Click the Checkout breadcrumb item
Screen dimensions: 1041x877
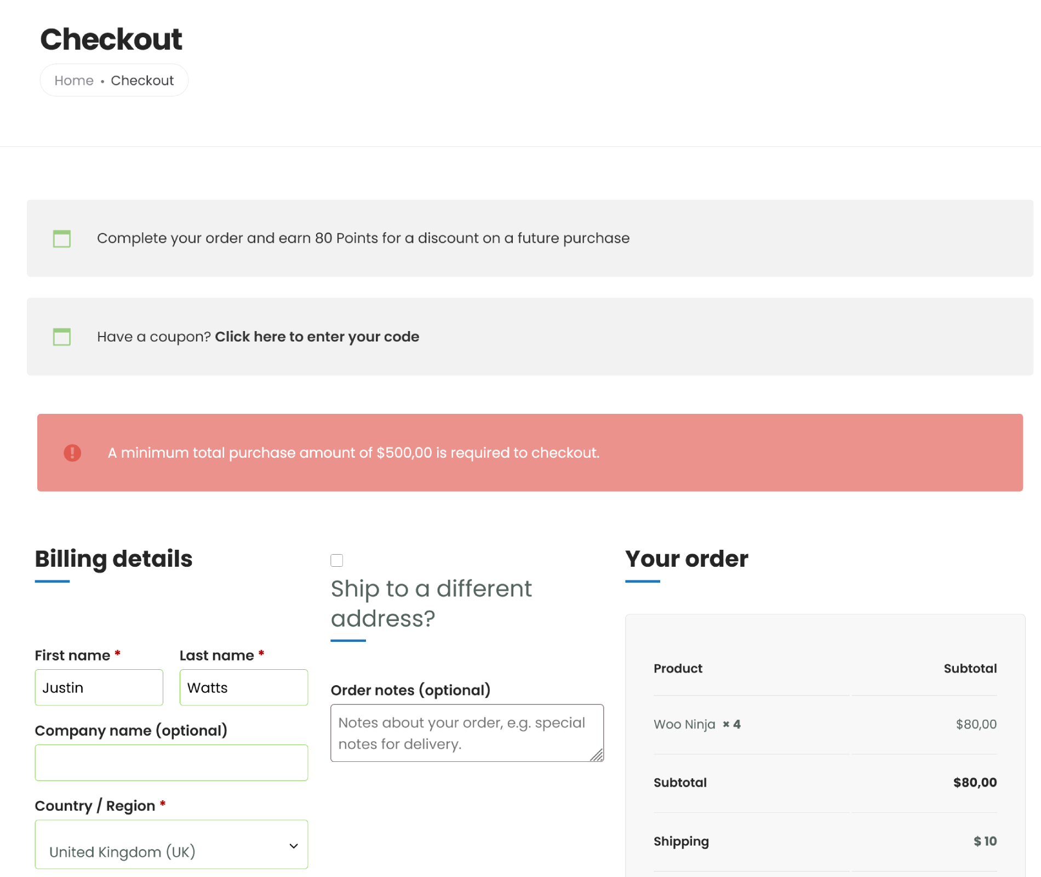pyautogui.click(x=142, y=81)
